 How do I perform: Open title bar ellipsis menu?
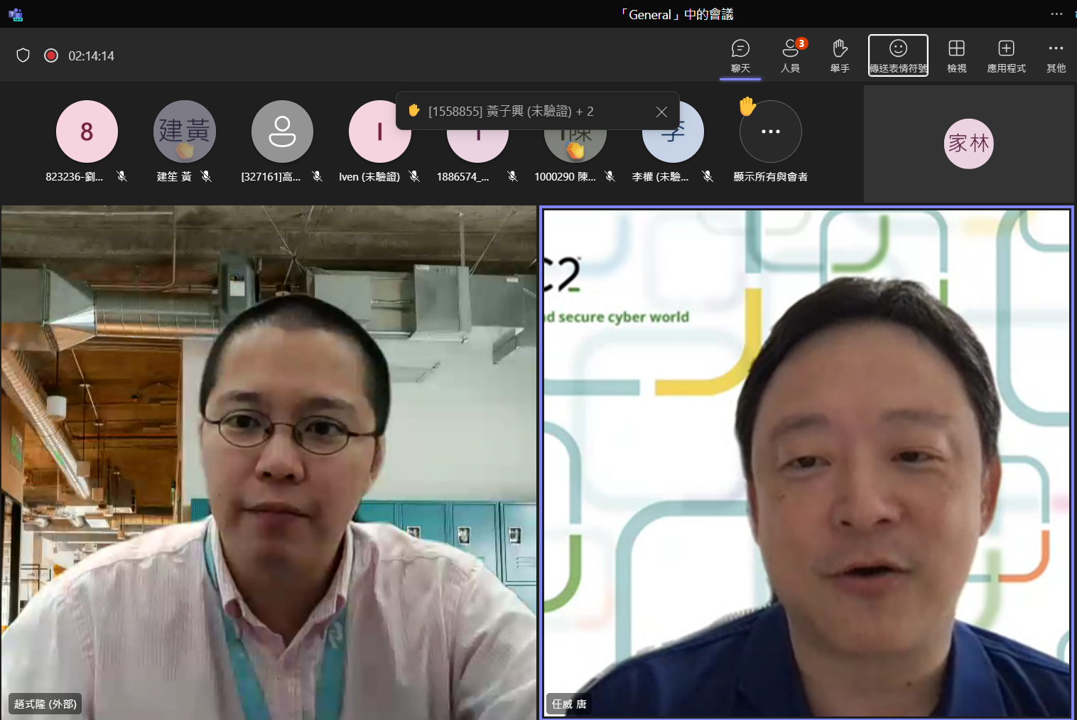click(1056, 14)
